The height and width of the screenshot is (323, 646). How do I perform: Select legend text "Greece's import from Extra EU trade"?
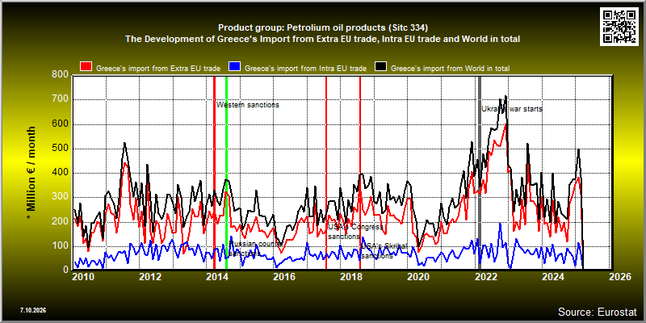coord(158,69)
